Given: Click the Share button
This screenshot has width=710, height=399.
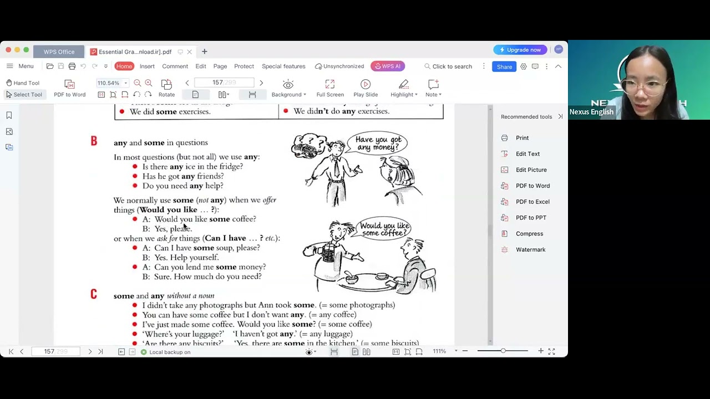Looking at the screenshot, I should [x=504, y=66].
